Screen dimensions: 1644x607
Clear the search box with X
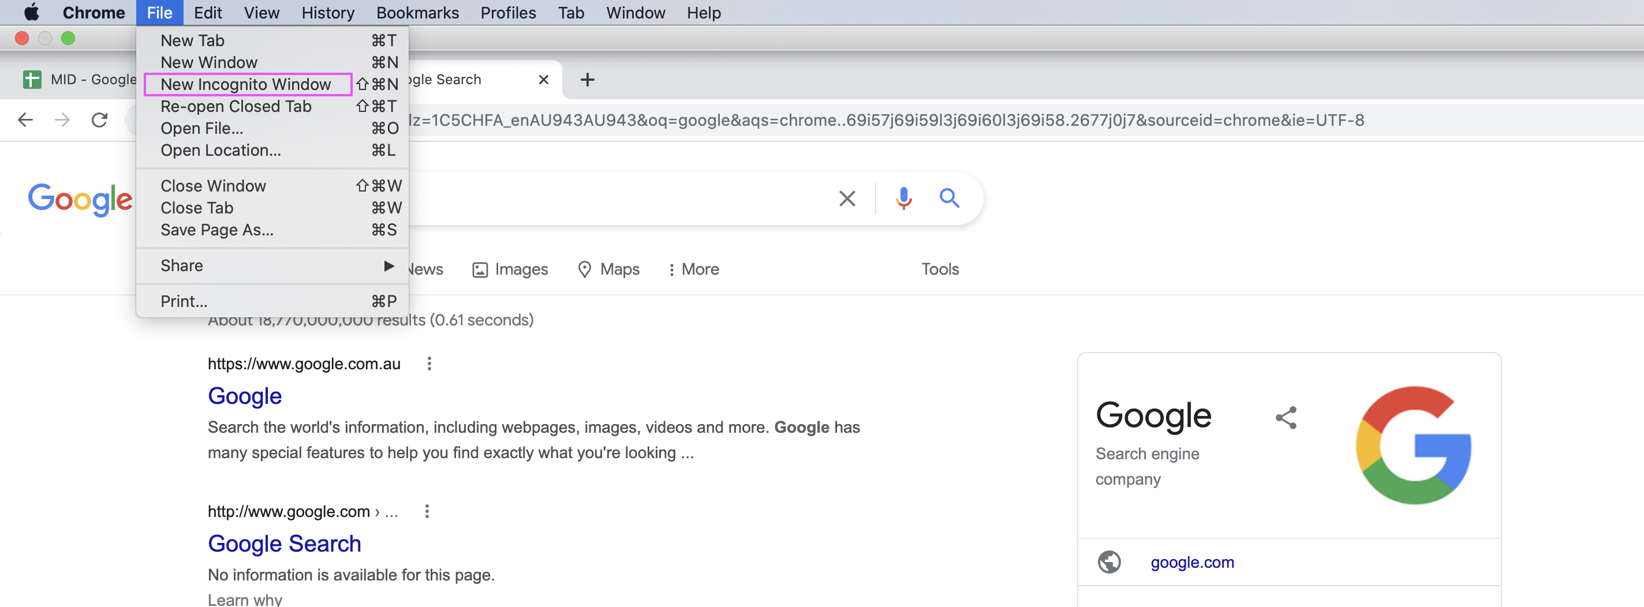[x=847, y=199]
